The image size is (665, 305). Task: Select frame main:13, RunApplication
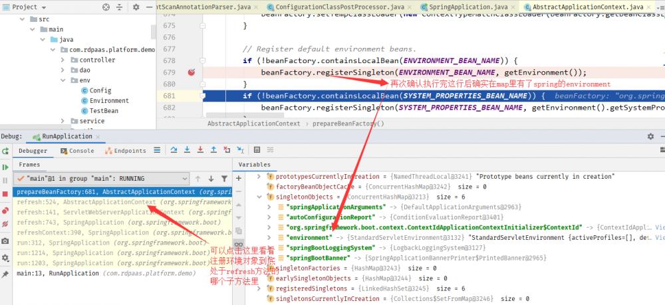(x=122, y=273)
